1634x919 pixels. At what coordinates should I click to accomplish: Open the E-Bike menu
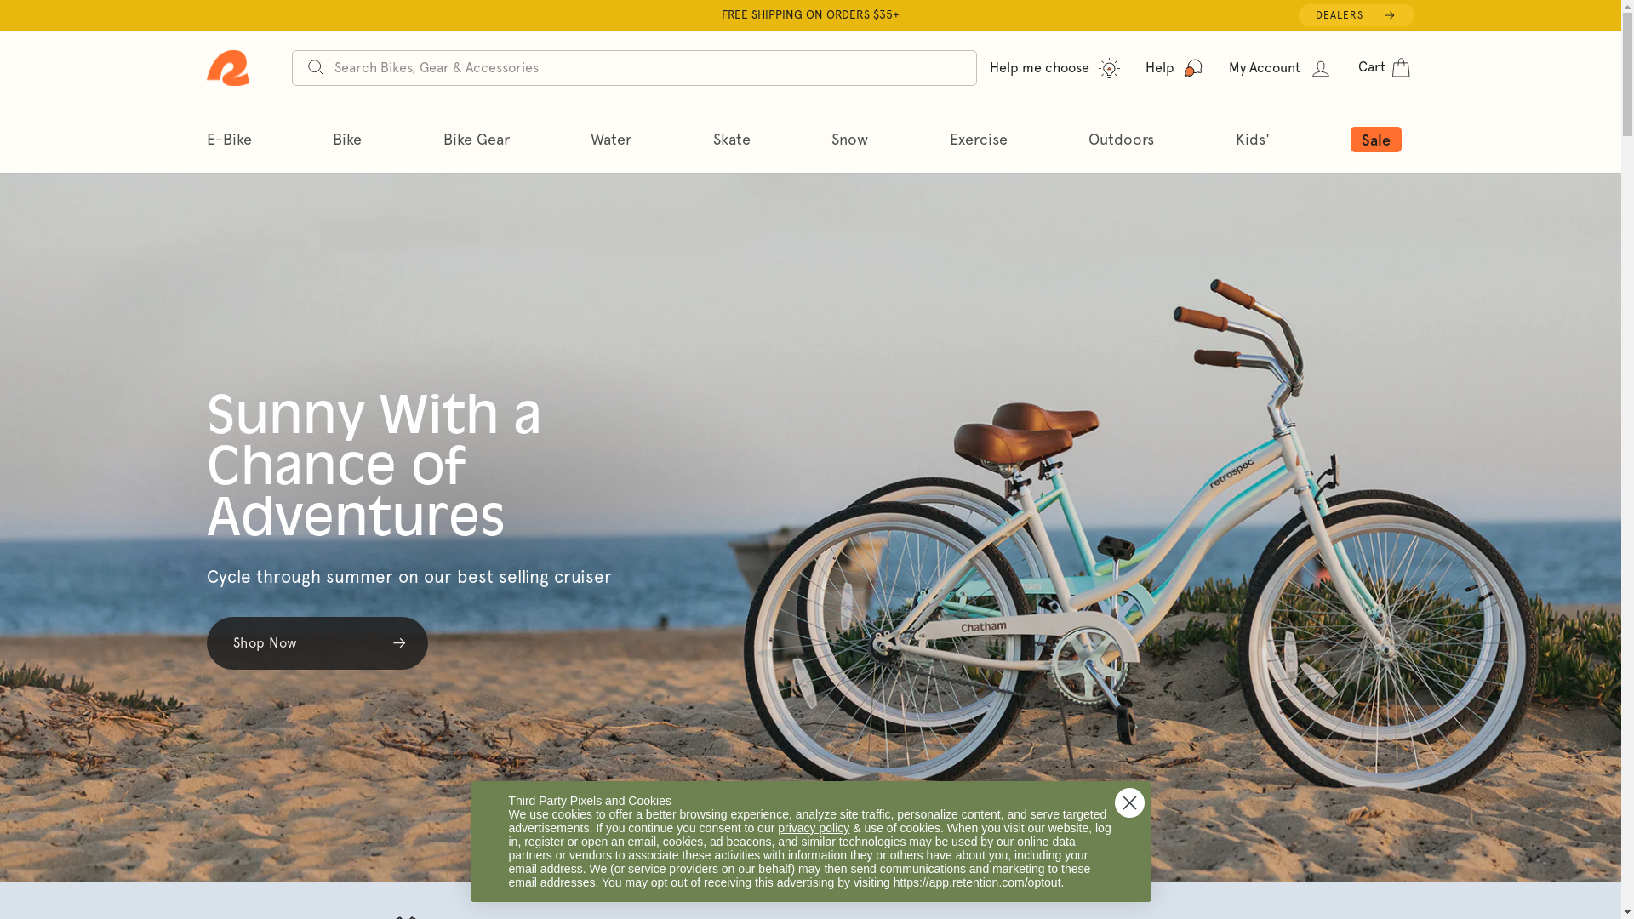(229, 140)
